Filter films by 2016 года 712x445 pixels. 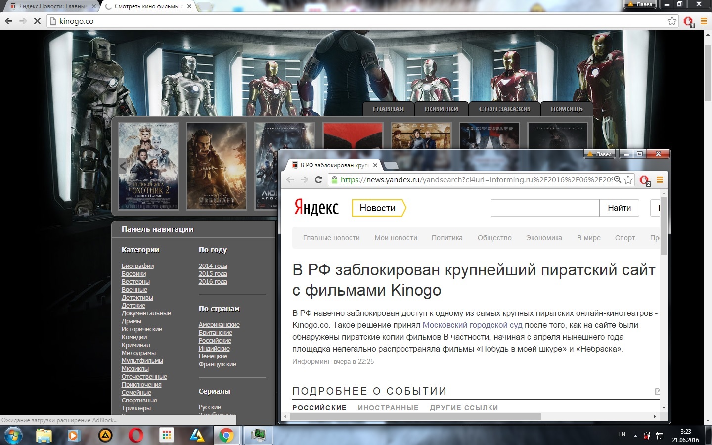pos(213,282)
